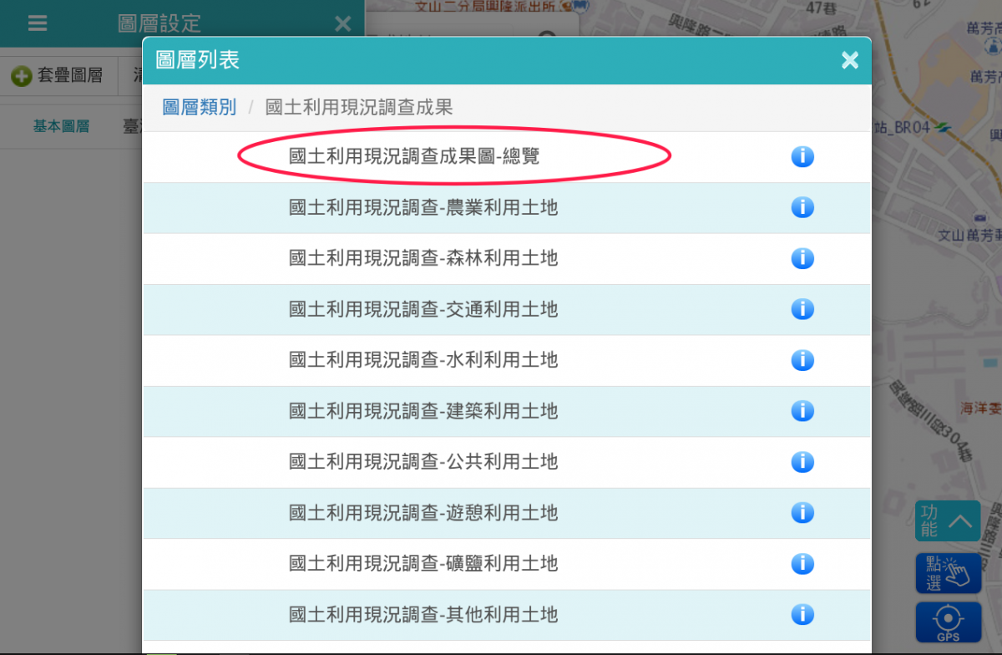Select 國土利用現況調查-交通利用土地 layer
The image size is (1002, 655).
[423, 309]
